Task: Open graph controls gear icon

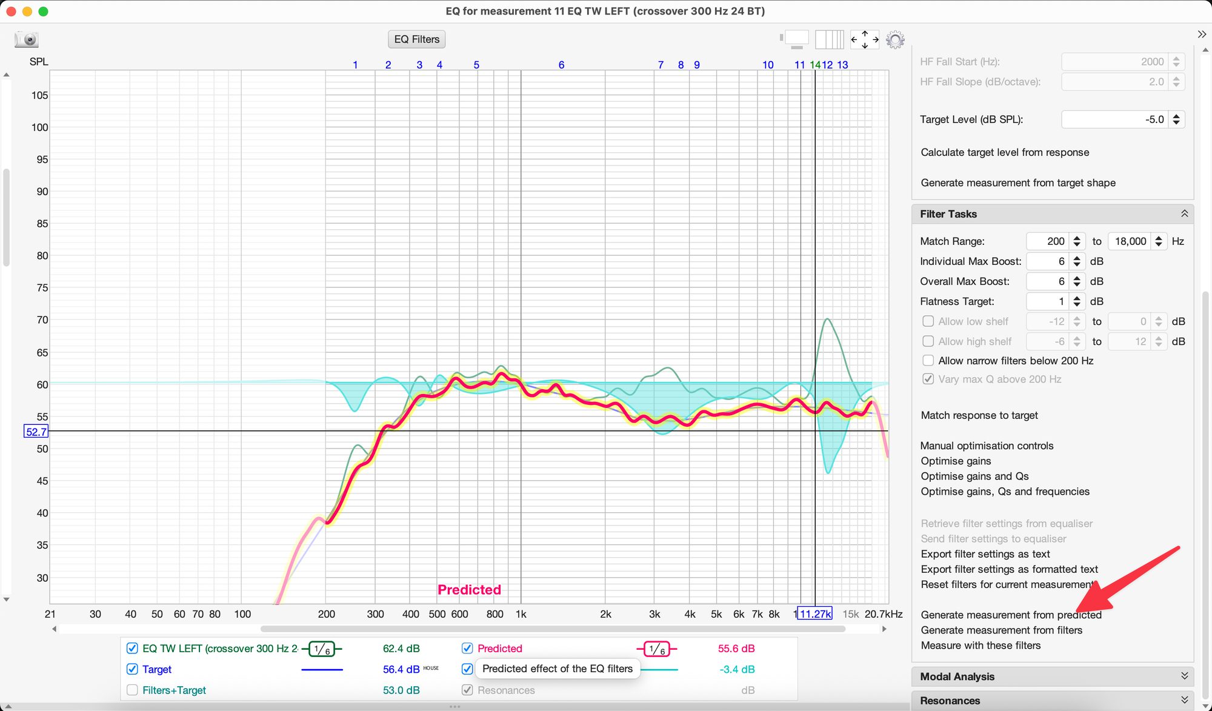Action: (x=895, y=40)
